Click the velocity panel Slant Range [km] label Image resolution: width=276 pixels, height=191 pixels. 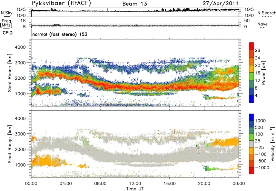coord(10,144)
